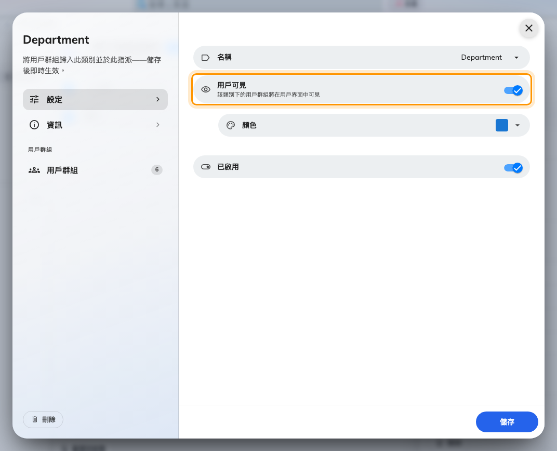Viewport: 557px width, 451px height.
Task: Click the toggle icon beside 已啟用
Action: [206, 167]
